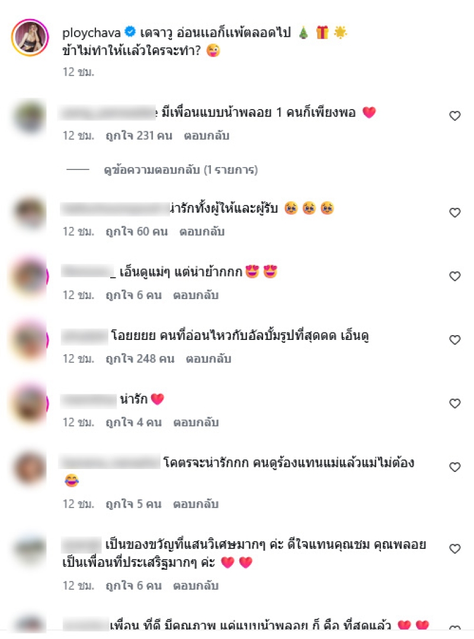Open ploychava profile picture
474x639 pixels.
click(30, 37)
